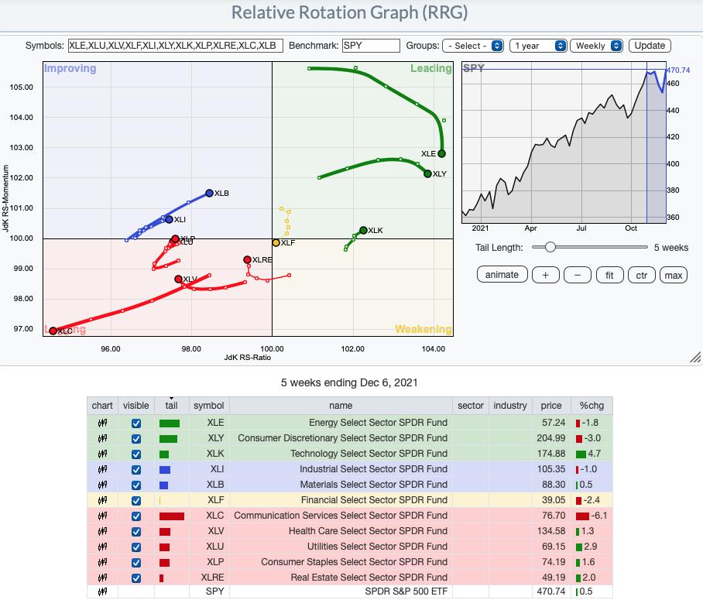This screenshot has height=600, width=703.
Task: Change the Weekly interval dropdown
Action: pos(596,46)
